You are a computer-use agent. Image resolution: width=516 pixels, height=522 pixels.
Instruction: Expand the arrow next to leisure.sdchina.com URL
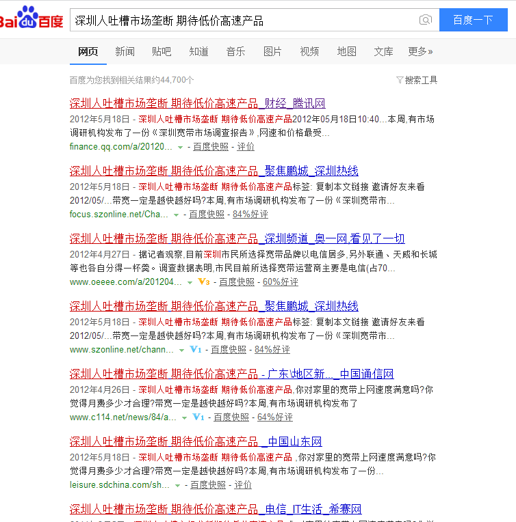tap(178, 485)
